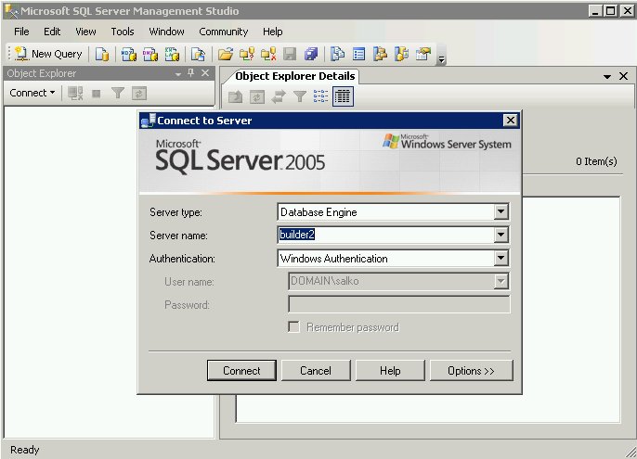
Task: Click the Password field
Action: pos(399,304)
